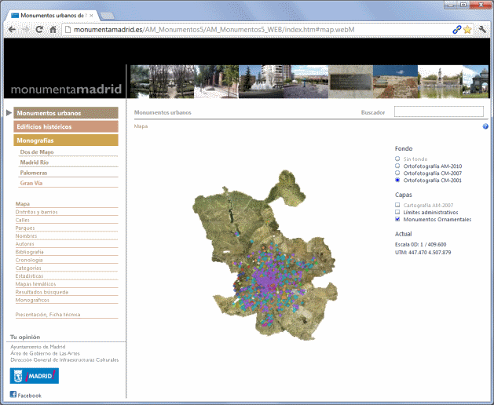The width and height of the screenshot is (494, 405).
Task: Select Ortofotografía CM-2007 background
Action: (x=397, y=173)
